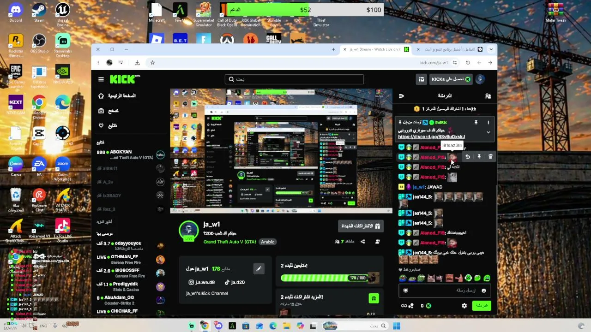
Task: Click the Windows Start button on taskbar
Action: click(x=396, y=326)
